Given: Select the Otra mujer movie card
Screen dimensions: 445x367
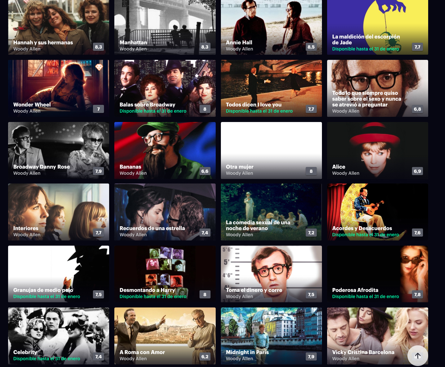Looking at the screenshot, I should [271, 150].
